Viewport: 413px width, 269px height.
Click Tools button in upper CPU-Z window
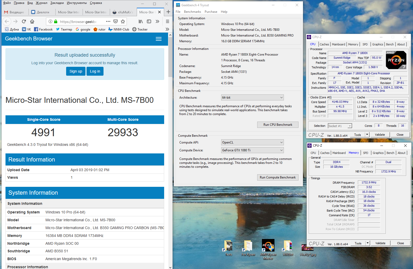pos(358,135)
